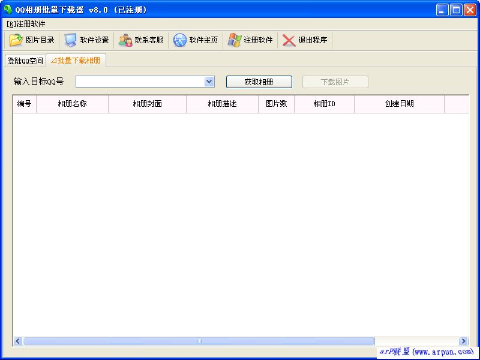The height and width of the screenshot is (360, 480).
Task: Select the yellow folder icon on toolbar
Action: pos(17,40)
